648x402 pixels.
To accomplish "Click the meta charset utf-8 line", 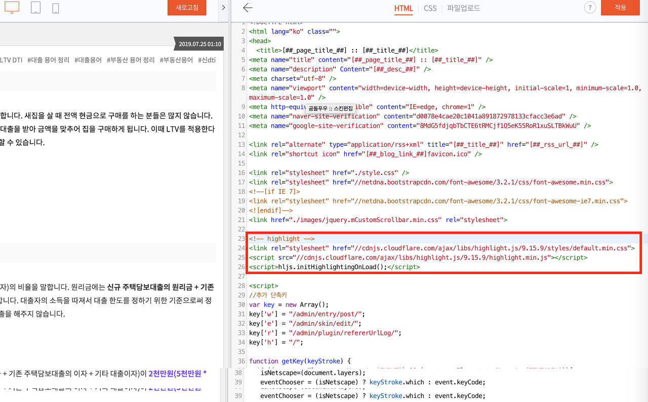I will 293,78.
